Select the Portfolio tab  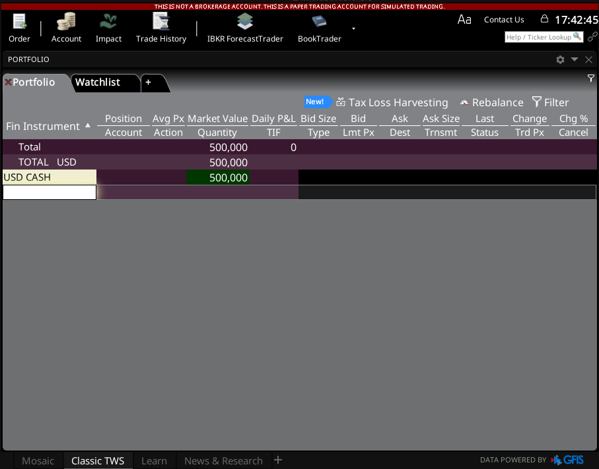[34, 82]
